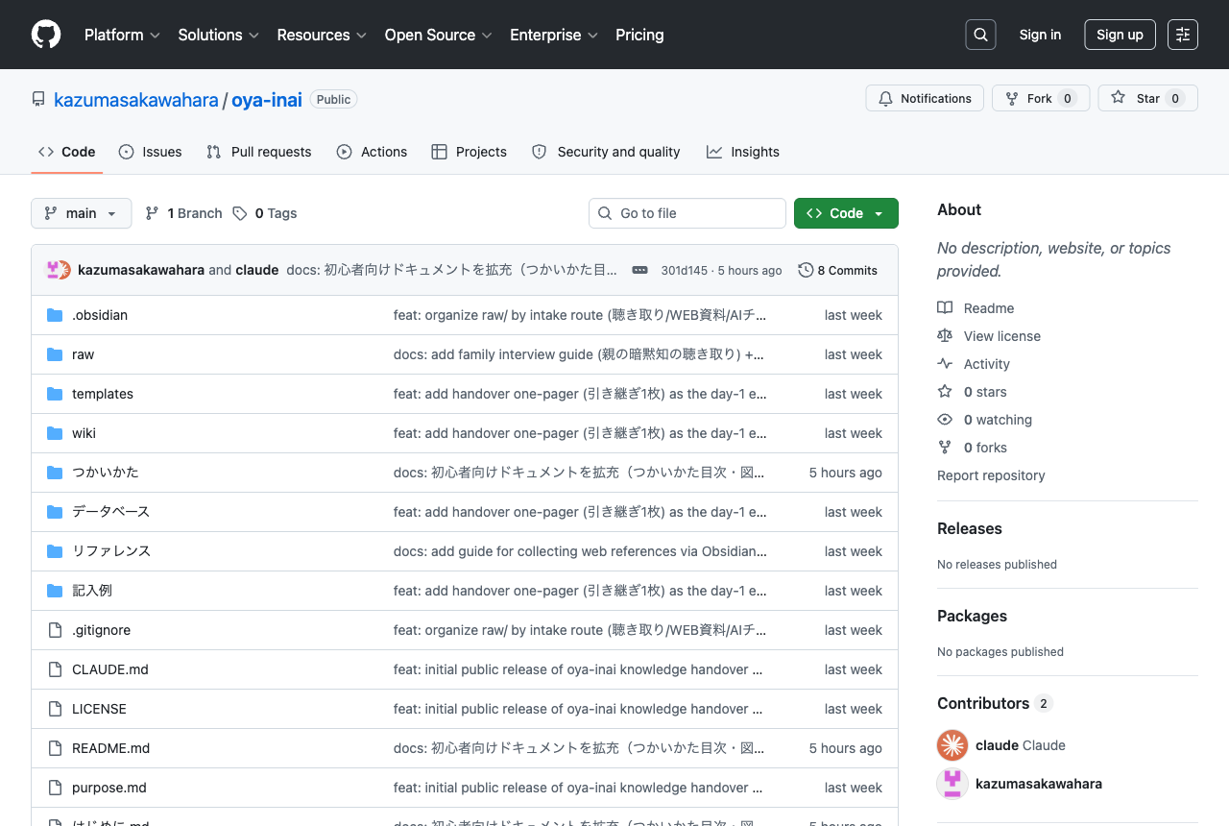
Task: Click the .gitignore file icon
Action: coord(55,630)
